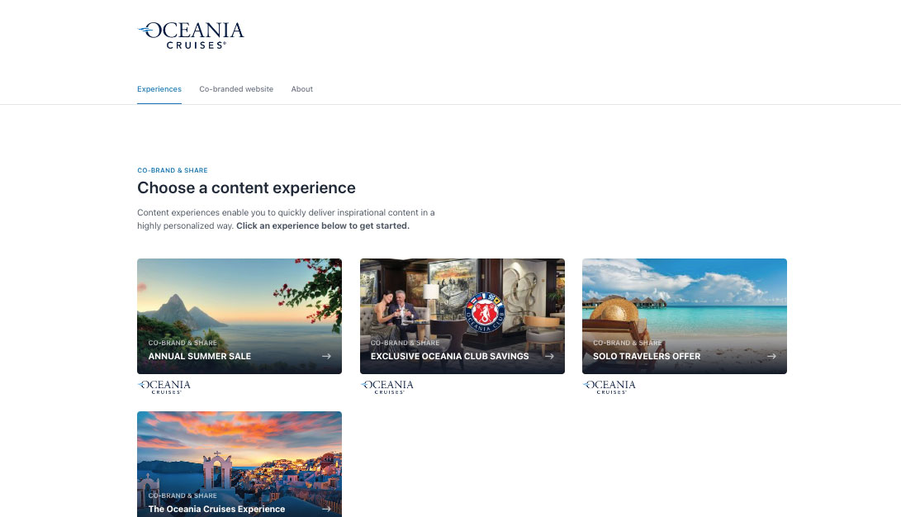
Task: Open the Solo Travelers Offer title
Action: point(647,356)
